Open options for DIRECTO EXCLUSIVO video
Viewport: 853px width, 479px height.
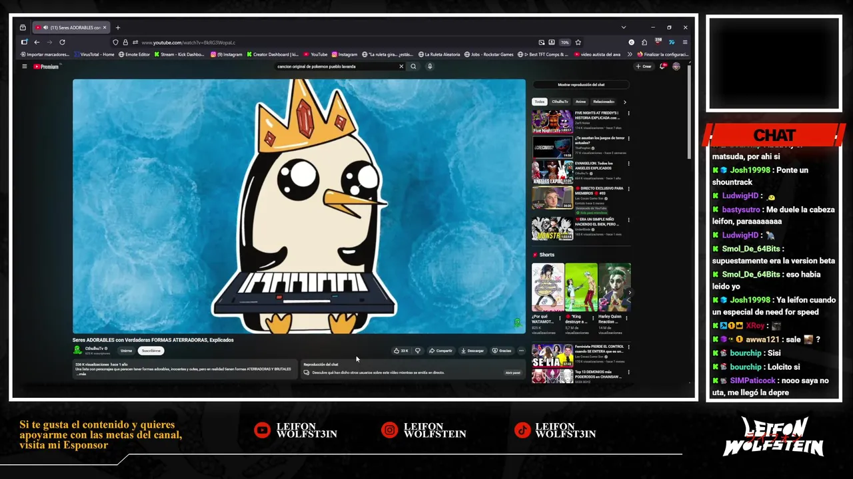click(628, 189)
